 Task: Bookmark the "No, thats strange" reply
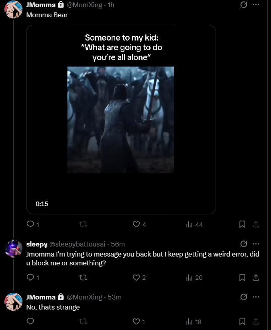pos(242,321)
